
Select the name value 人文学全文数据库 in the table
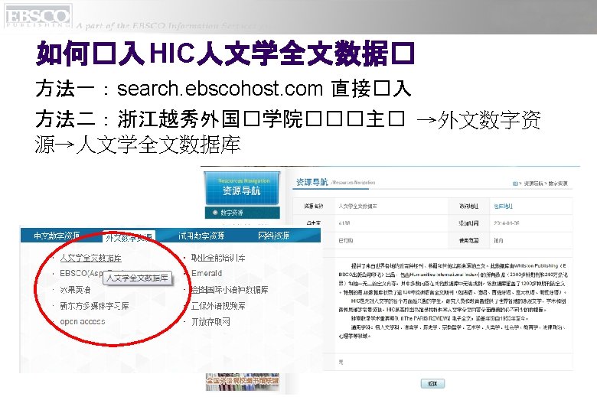[x=358, y=206]
